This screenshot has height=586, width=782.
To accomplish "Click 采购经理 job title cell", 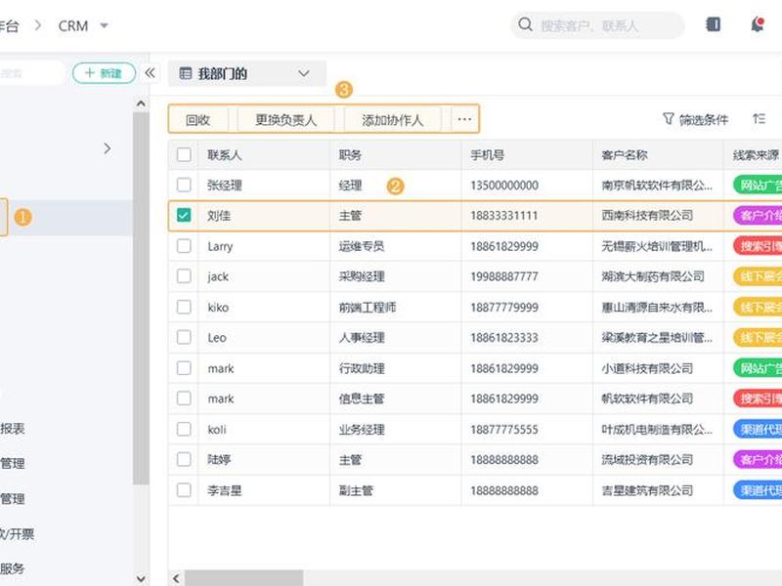I will (x=362, y=276).
